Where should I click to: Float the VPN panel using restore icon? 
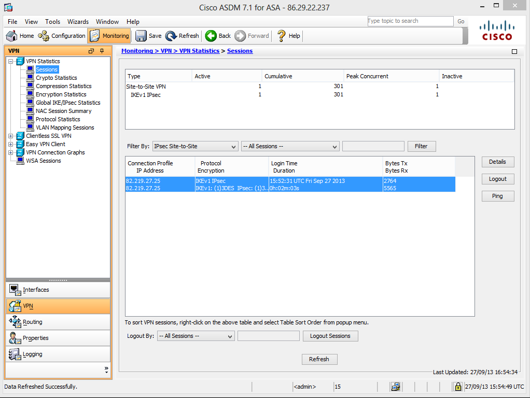point(91,51)
